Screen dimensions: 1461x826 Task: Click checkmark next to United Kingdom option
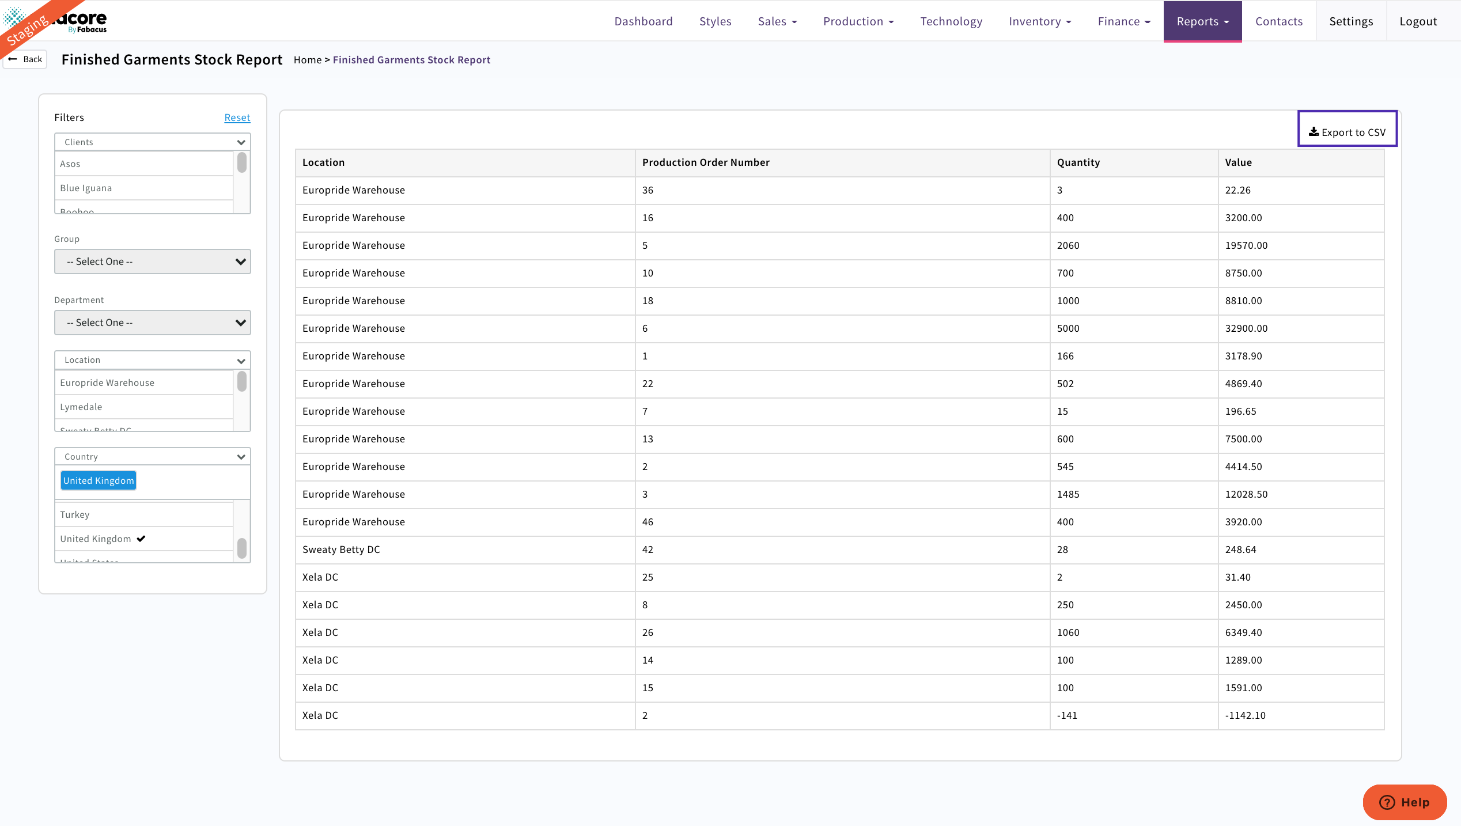click(141, 539)
